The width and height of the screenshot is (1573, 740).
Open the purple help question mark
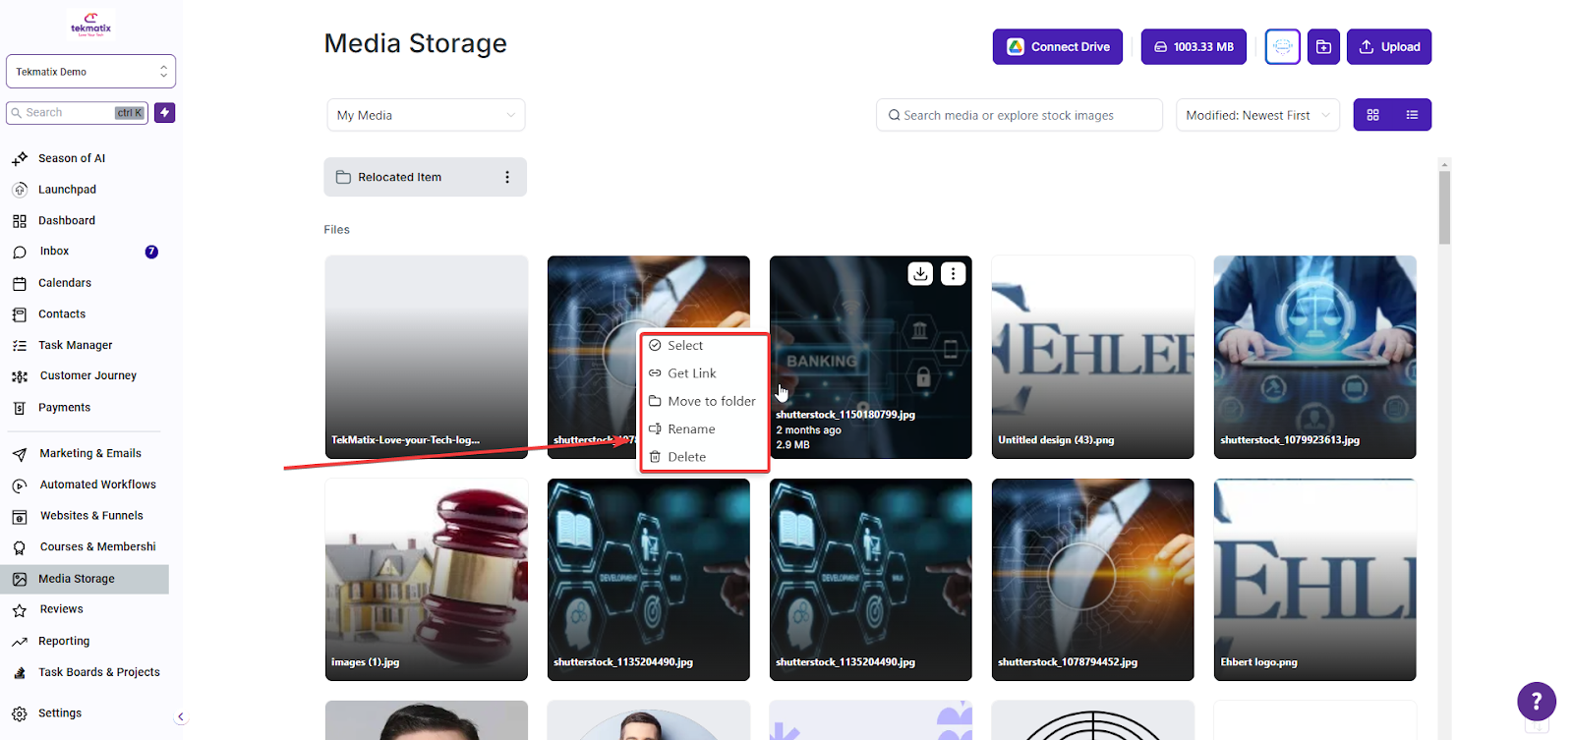tap(1536, 702)
